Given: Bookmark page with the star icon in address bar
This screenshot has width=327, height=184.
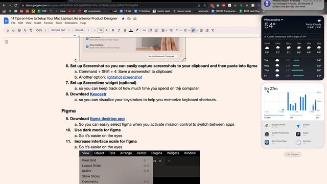Looking at the screenshot, I should click(x=205, y=5).
